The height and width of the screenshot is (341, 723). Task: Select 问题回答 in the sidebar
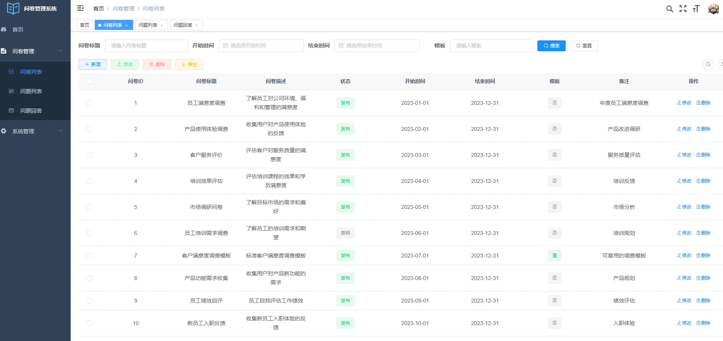(35, 111)
